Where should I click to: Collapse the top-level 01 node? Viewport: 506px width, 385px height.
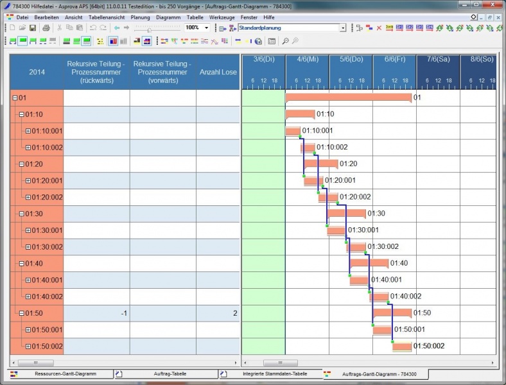tap(15, 98)
